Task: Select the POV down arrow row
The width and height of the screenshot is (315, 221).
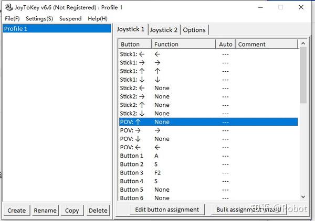Action: pos(208,139)
